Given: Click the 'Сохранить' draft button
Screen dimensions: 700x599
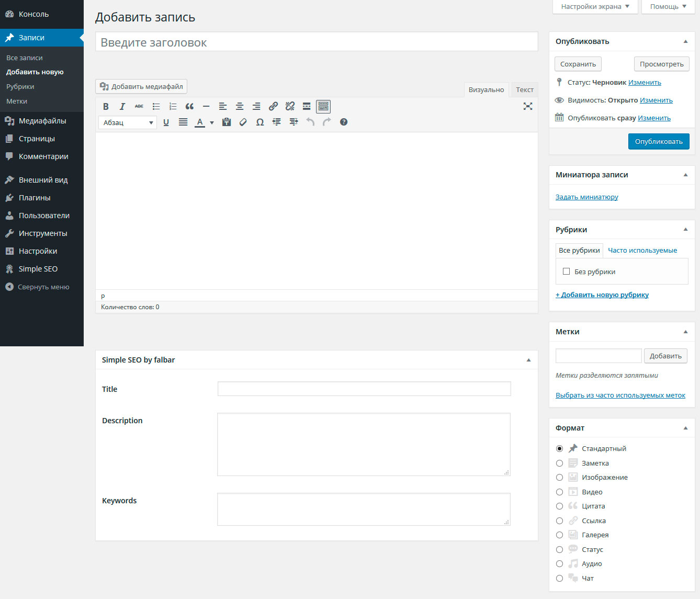Looking at the screenshot, I should (578, 64).
